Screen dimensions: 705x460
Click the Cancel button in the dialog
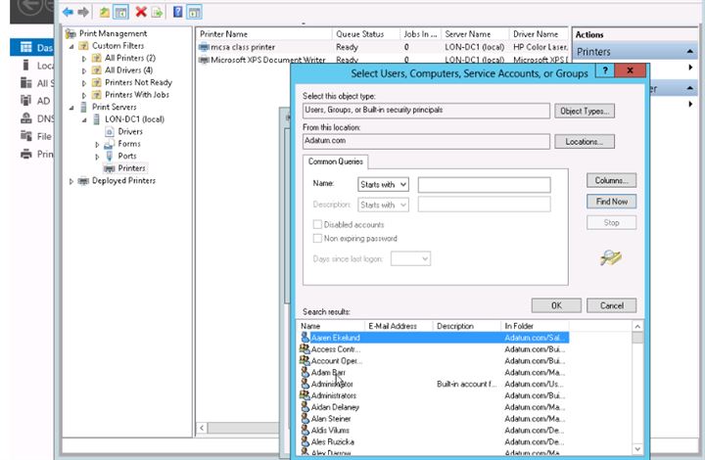point(611,305)
